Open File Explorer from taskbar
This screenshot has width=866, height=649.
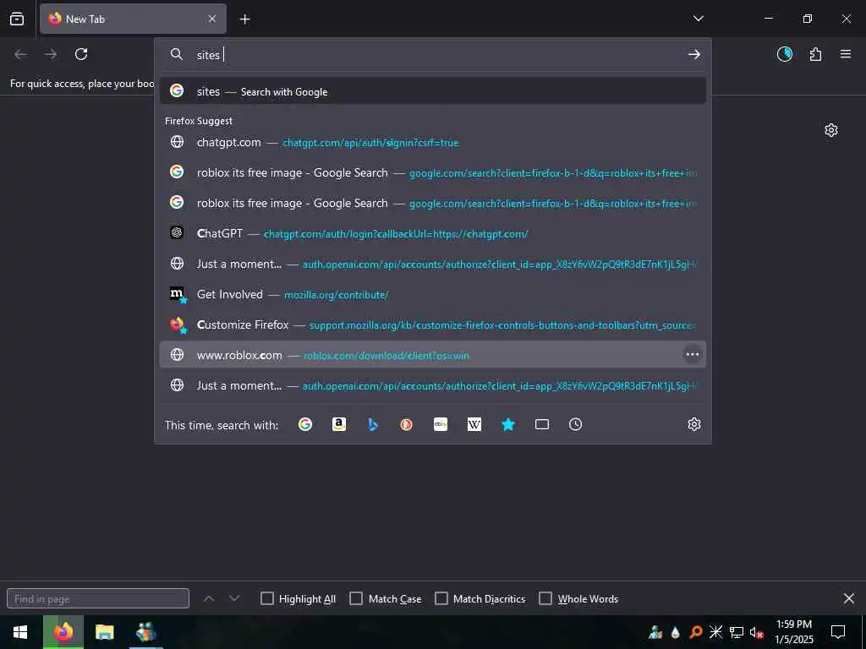click(104, 632)
